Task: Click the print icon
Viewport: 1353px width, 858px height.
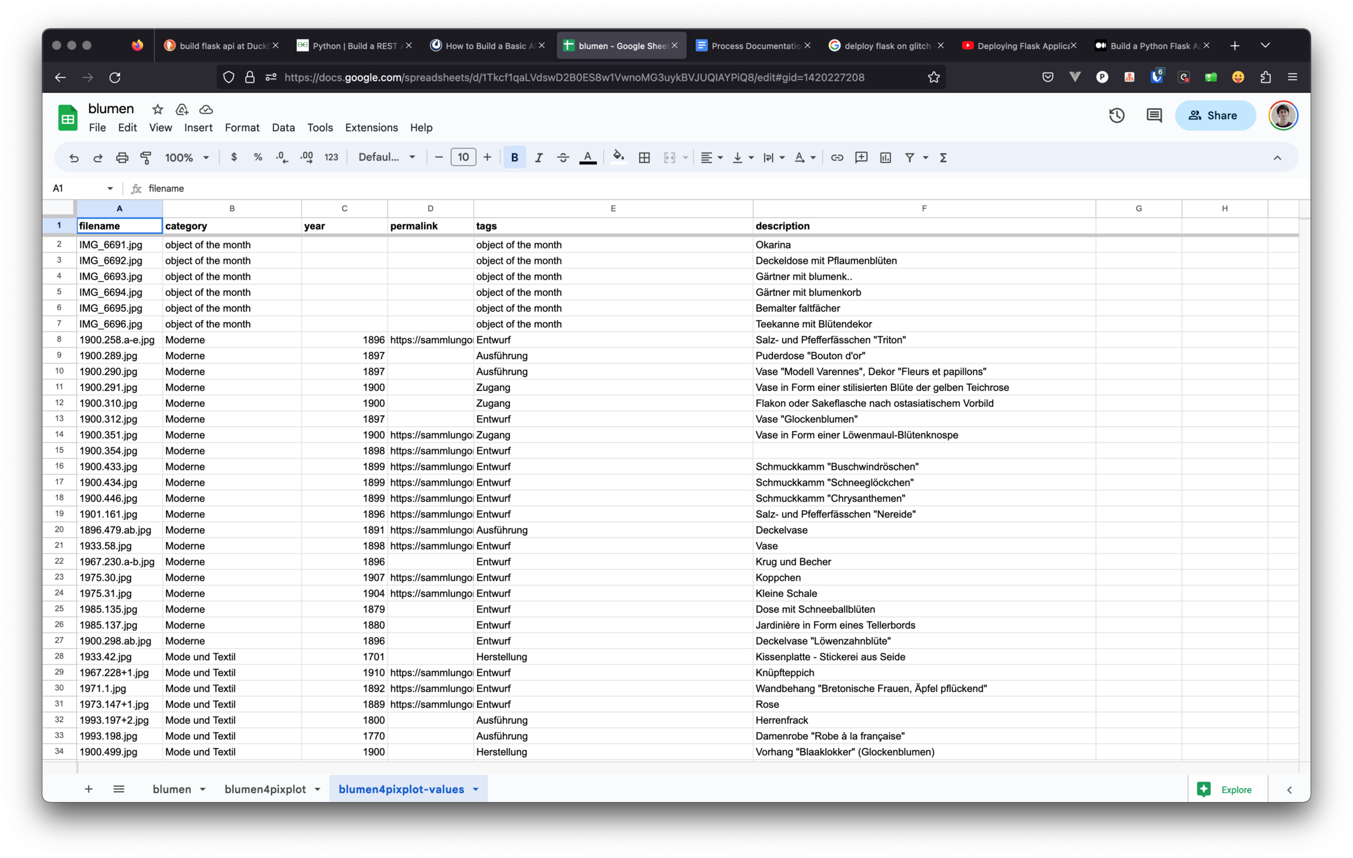Action: click(x=122, y=158)
